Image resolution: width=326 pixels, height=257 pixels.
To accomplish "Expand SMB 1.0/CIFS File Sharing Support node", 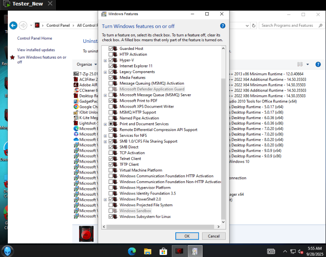I will coord(105,142).
